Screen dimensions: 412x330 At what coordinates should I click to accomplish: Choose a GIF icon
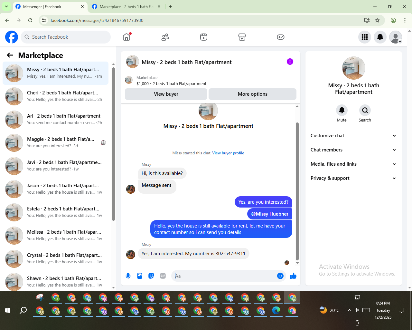point(163,276)
